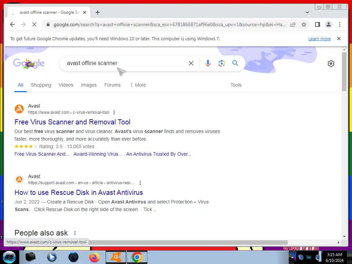352x264 pixels.
Task: Click the Rating: 3.9 text
Action: pyautogui.click(x=51, y=146)
